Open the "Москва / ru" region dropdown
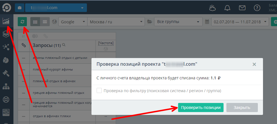Image resolution: width=277 pixels, height=124 pixels. (116, 22)
